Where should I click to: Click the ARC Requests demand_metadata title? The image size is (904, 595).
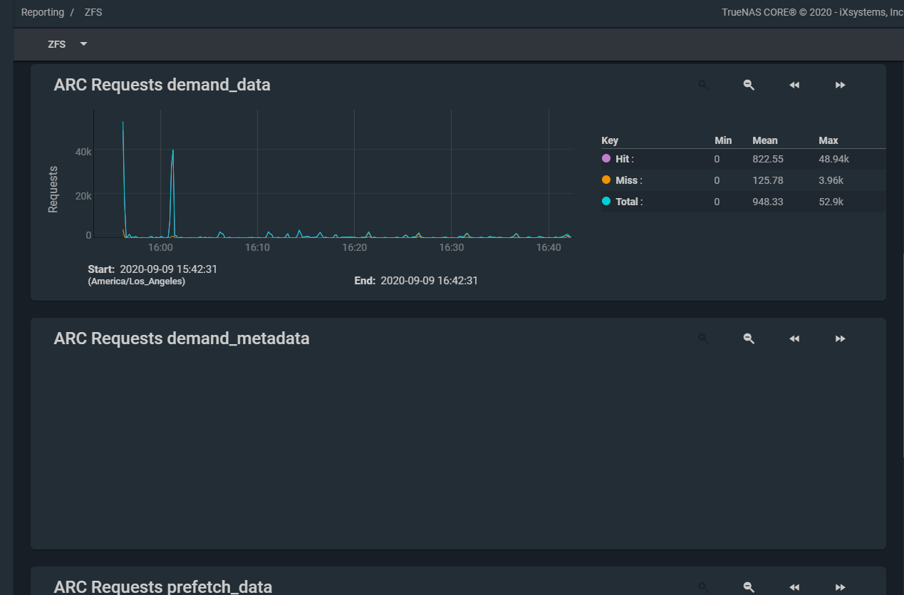[182, 338]
